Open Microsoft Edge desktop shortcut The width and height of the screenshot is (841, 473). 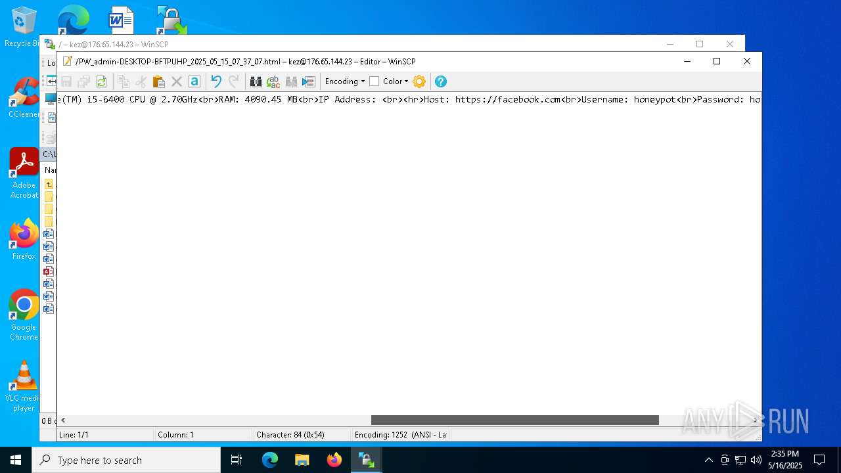[x=73, y=20]
